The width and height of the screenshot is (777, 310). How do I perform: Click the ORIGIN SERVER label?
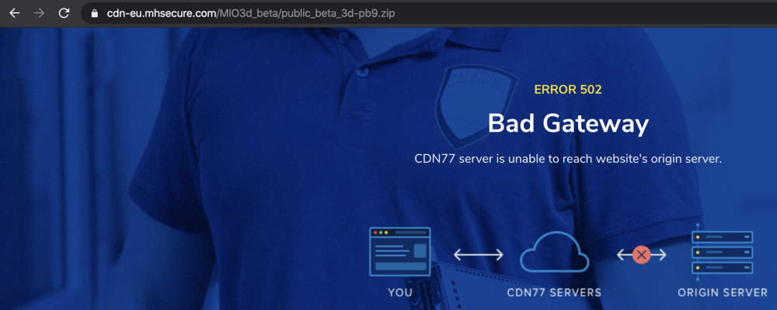(x=722, y=293)
